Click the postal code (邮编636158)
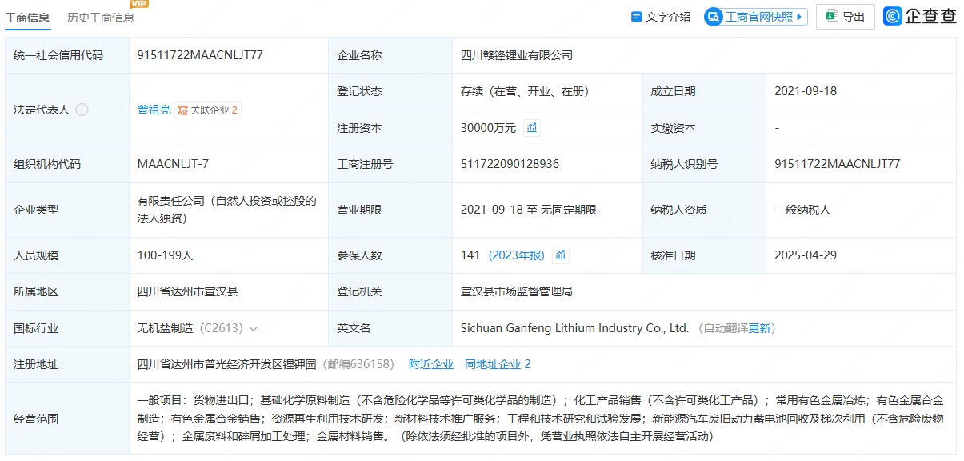This screenshot has height=461, width=964. pyautogui.click(x=358, y=364)
